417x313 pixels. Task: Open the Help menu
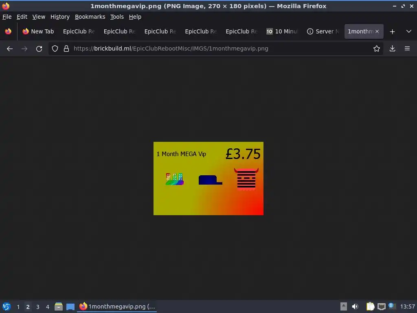[x=135, y=17]
